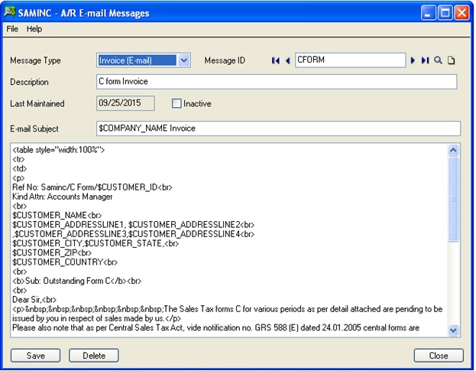
Task: Click the E-mail Subject field
Action: click(x=278, y=129)
